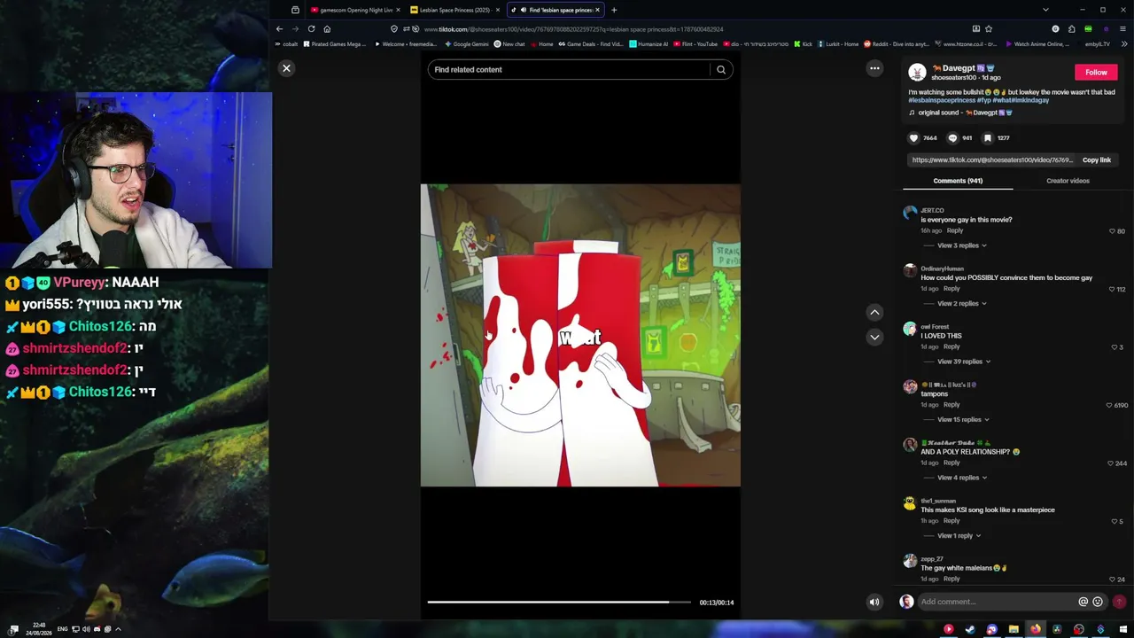Open the browser hamburger menu
Screen dimensions: 1134x638
point(1122,29)
